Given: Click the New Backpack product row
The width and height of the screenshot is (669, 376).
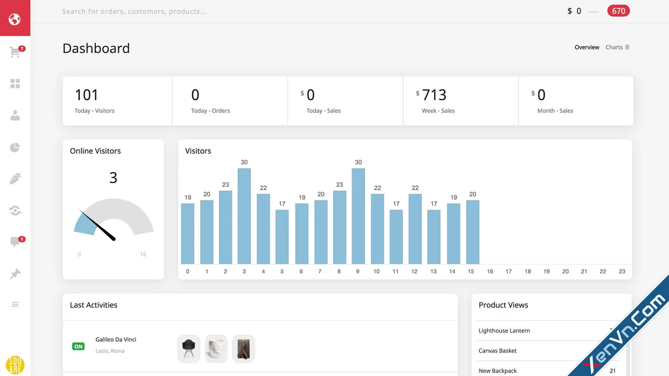Looking at the screenshot, I should [x=497, y=370].
